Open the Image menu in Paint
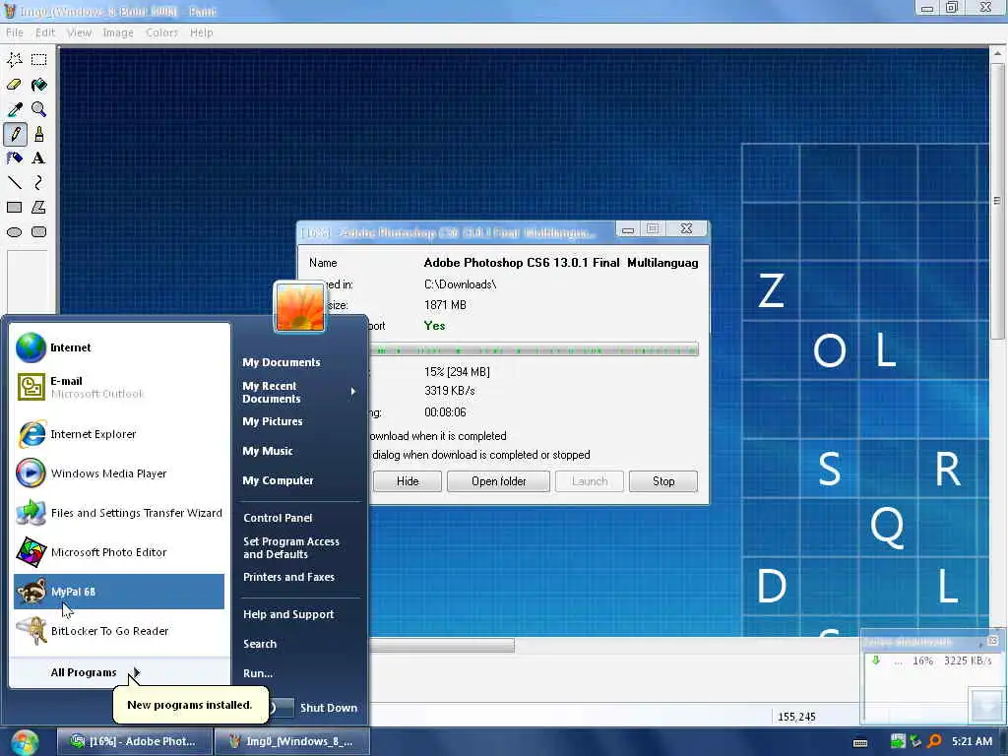The image size is (1008, 756). click(118, 32)
